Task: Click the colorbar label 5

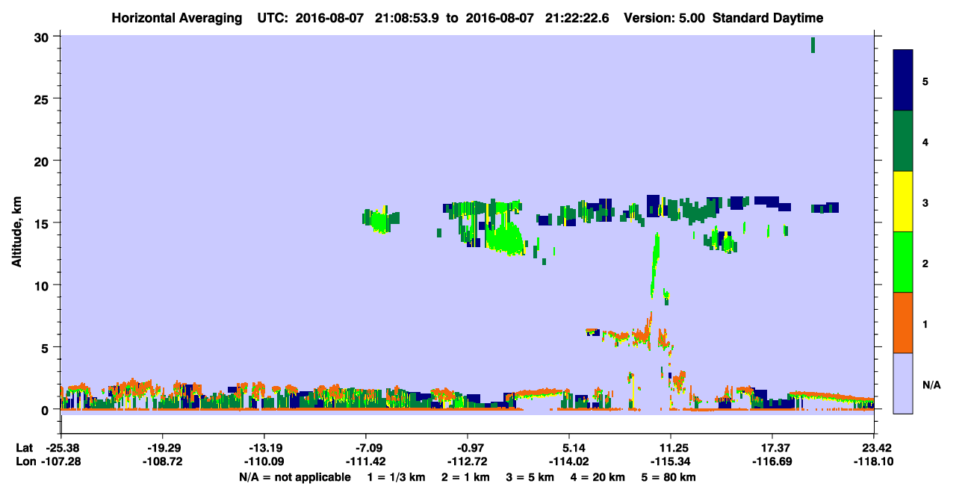Action: (925, 81)
